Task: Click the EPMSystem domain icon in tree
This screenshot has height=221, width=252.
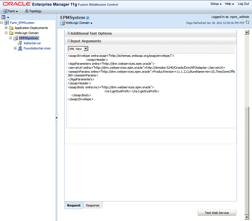Action: point(16,38)
